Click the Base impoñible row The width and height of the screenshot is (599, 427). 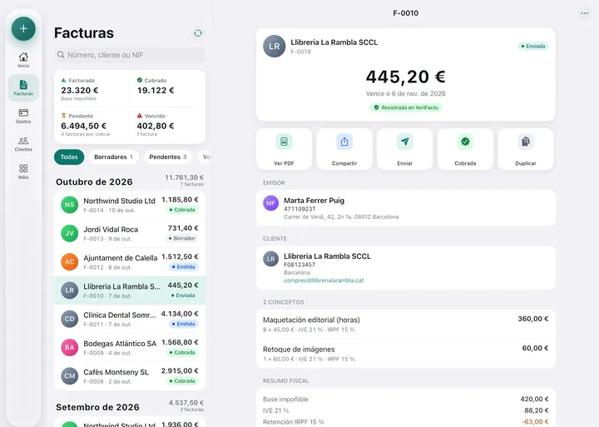(x=406, y=399)
